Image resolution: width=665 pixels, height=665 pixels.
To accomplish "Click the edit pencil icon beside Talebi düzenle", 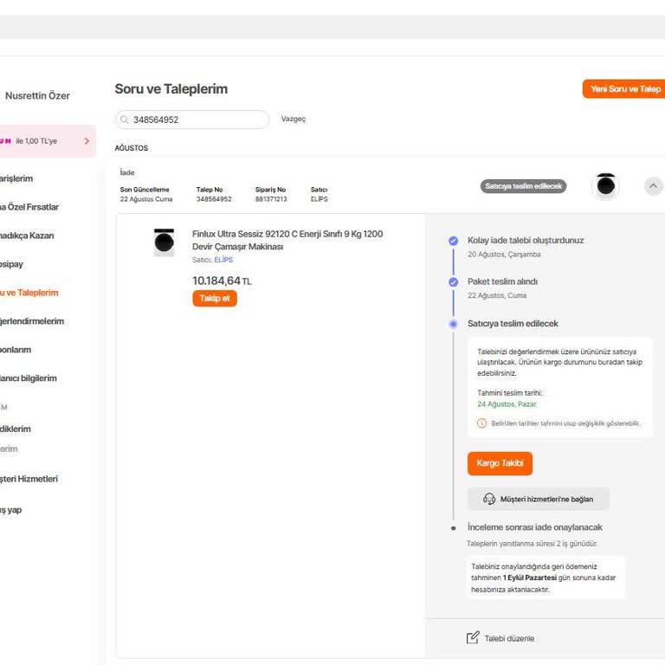I will (473, 638).
